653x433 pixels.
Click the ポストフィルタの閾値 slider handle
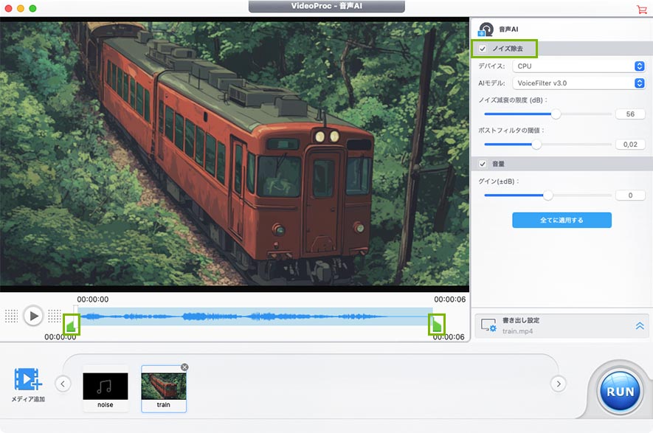[x=536, y=145]
